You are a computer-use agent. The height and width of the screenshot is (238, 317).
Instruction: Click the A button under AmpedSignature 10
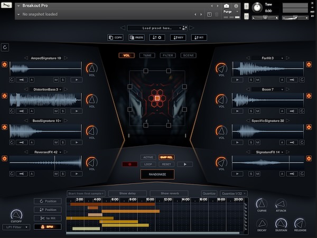click(x=32, y=80)
